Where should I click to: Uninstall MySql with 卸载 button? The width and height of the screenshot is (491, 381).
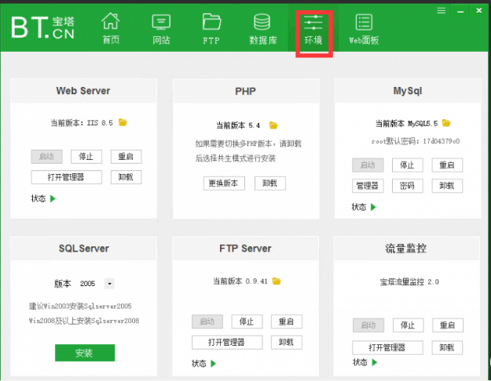(x=447, y=186)
